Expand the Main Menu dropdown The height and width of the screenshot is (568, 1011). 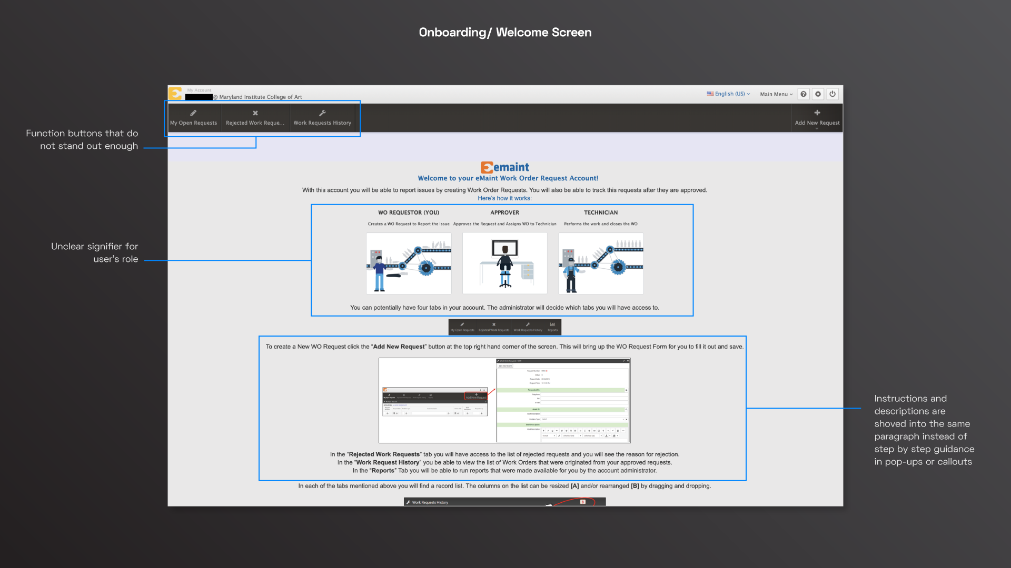click(x=776, y=95)
